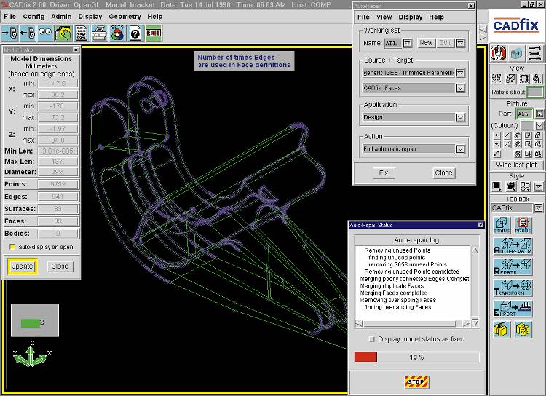Open the REPAIR toolbox icon
Viewport: 546px width, 396px height.
click(x=513, y=266)
